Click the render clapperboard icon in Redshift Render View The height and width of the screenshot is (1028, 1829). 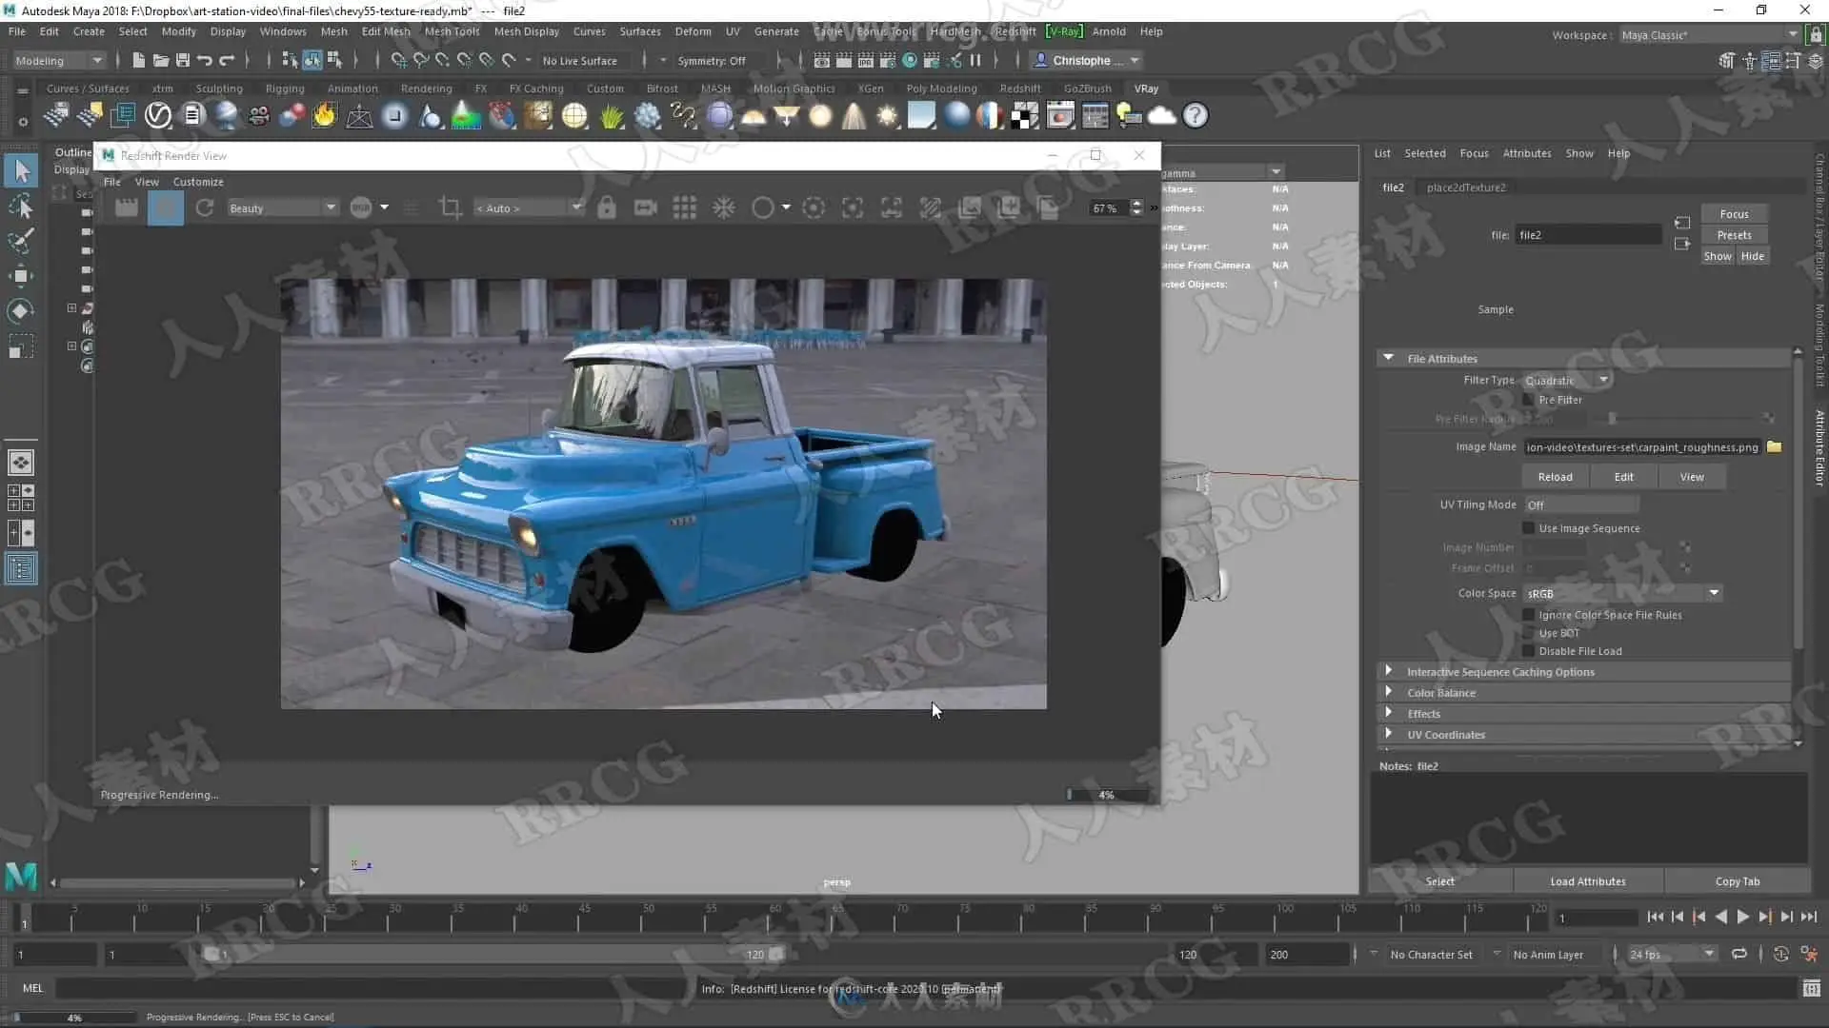127,208
